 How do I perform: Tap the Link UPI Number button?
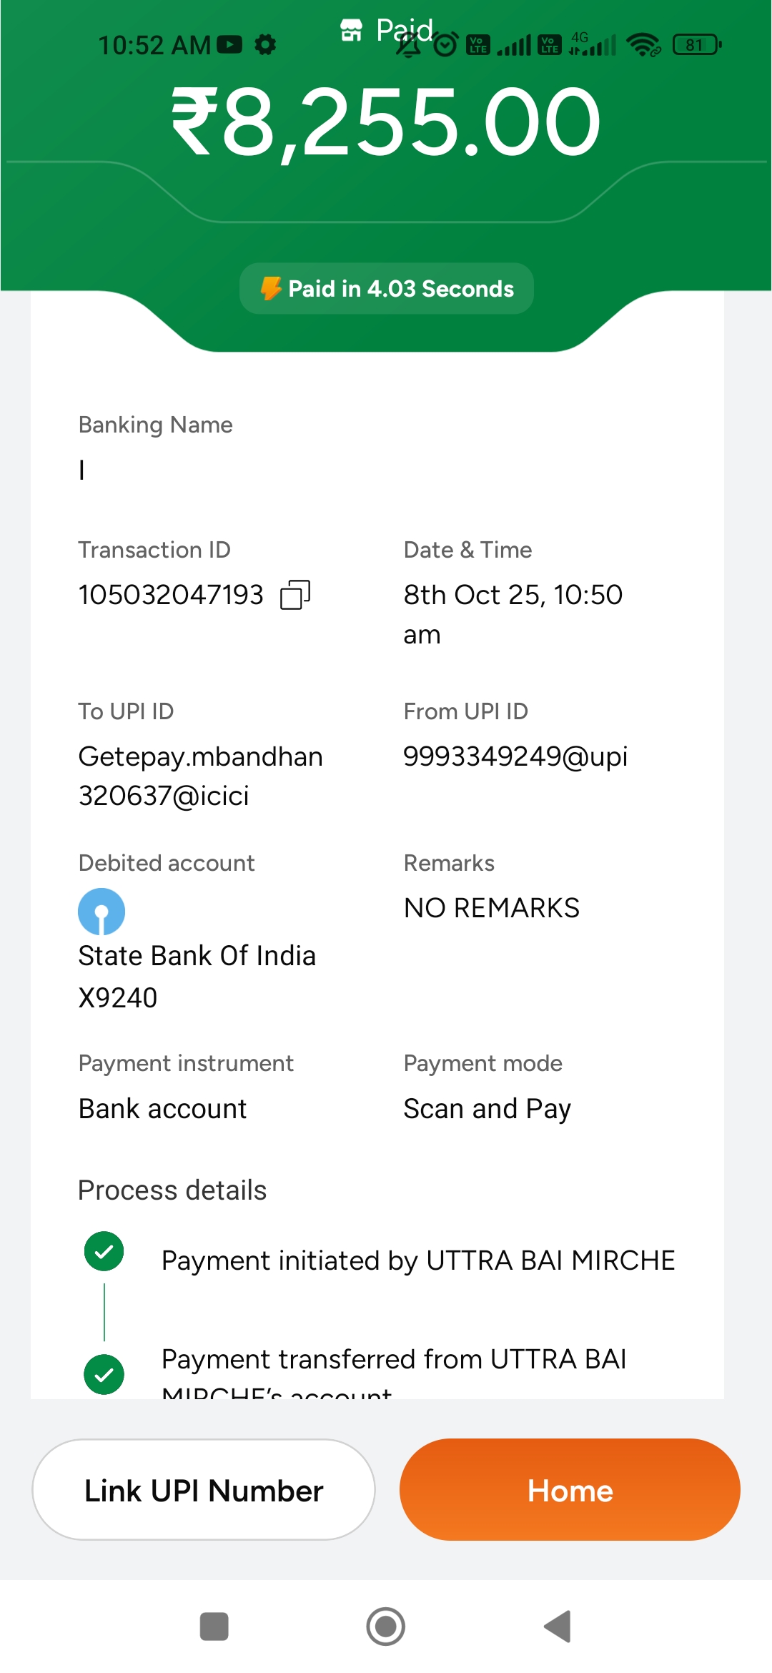204,1490
